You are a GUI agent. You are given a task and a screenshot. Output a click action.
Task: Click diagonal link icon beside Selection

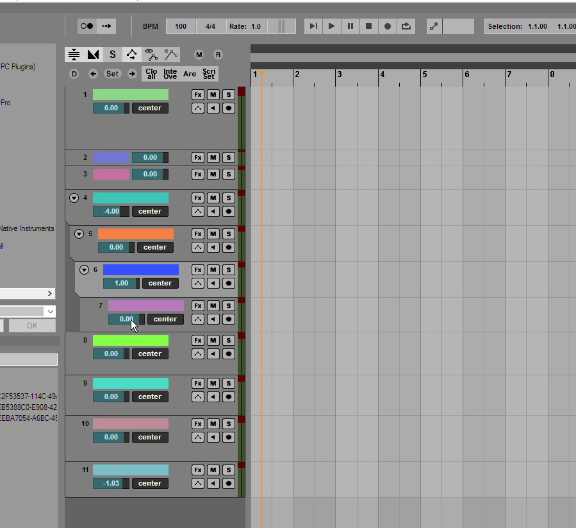pyautogui.click(x=434, y=26)
